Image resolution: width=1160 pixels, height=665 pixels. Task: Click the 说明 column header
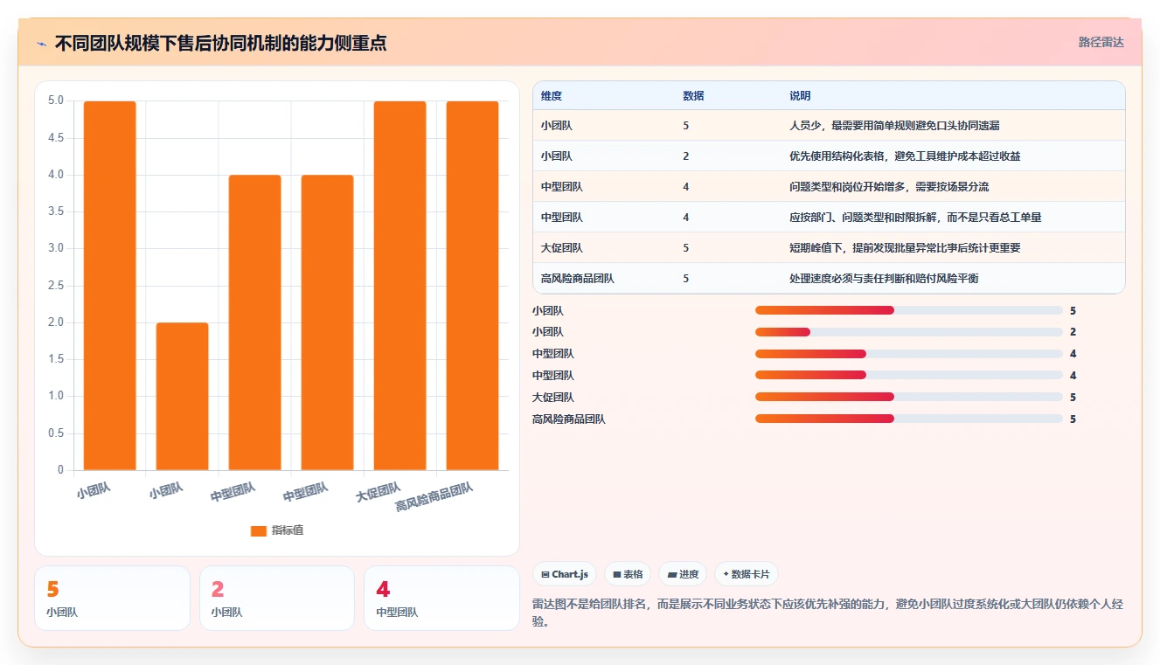800,95
